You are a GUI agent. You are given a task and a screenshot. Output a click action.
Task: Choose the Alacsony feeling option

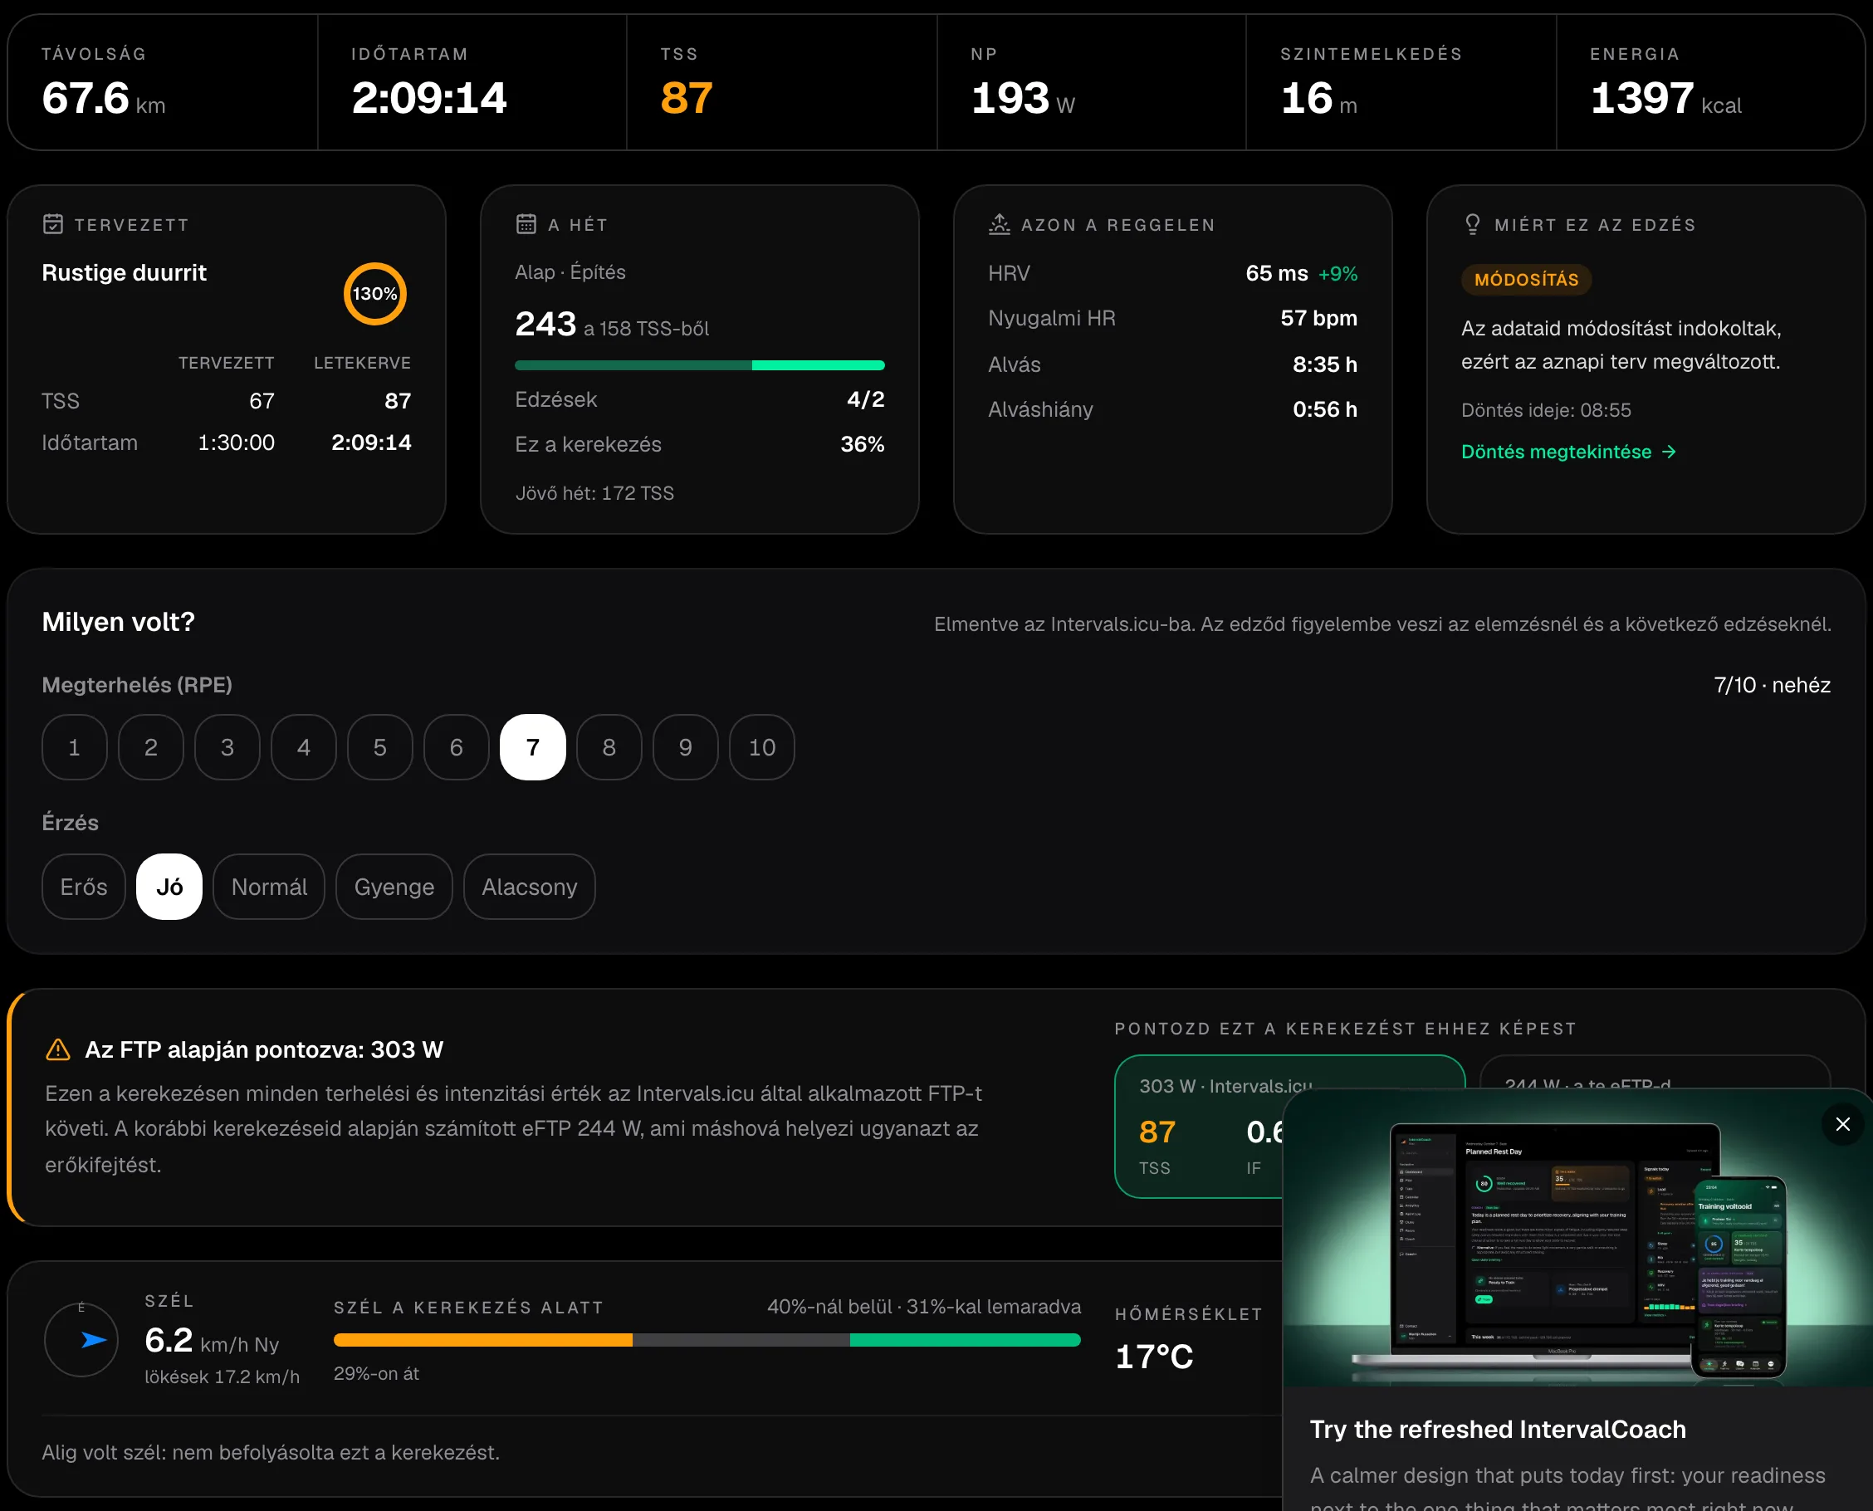coord(529,887)
